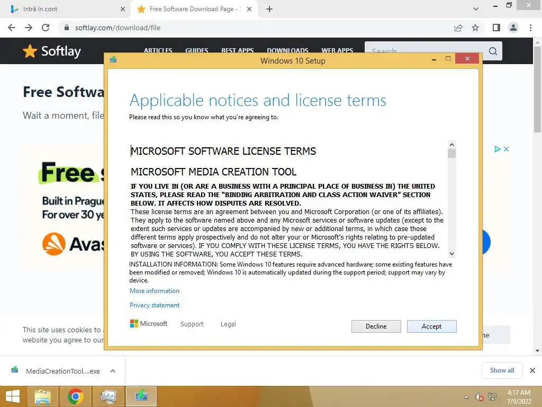This screenshot has width=542, height=407.
Task: Toggle Chrome side panel
Action: click(x=496, y=28)
